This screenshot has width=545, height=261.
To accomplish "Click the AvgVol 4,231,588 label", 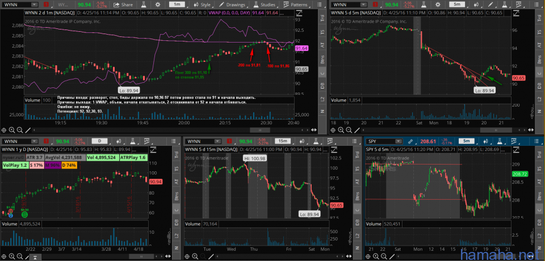I will 64,158.
